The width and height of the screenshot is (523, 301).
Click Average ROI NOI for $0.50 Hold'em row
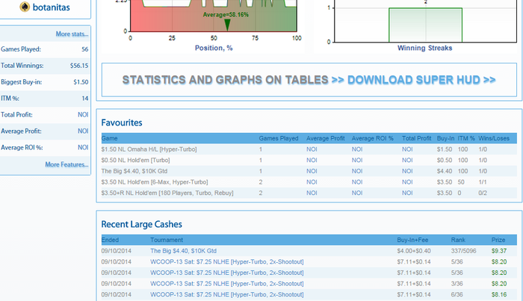(357, 161)
